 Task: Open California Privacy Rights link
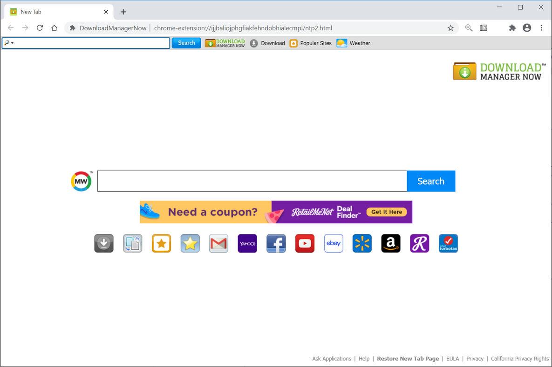[x=519, y=359]
